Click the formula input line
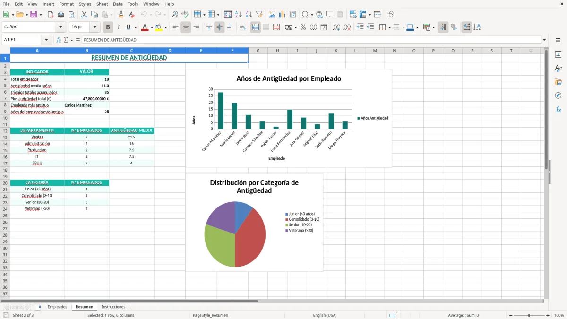 (x=311, y=40)
